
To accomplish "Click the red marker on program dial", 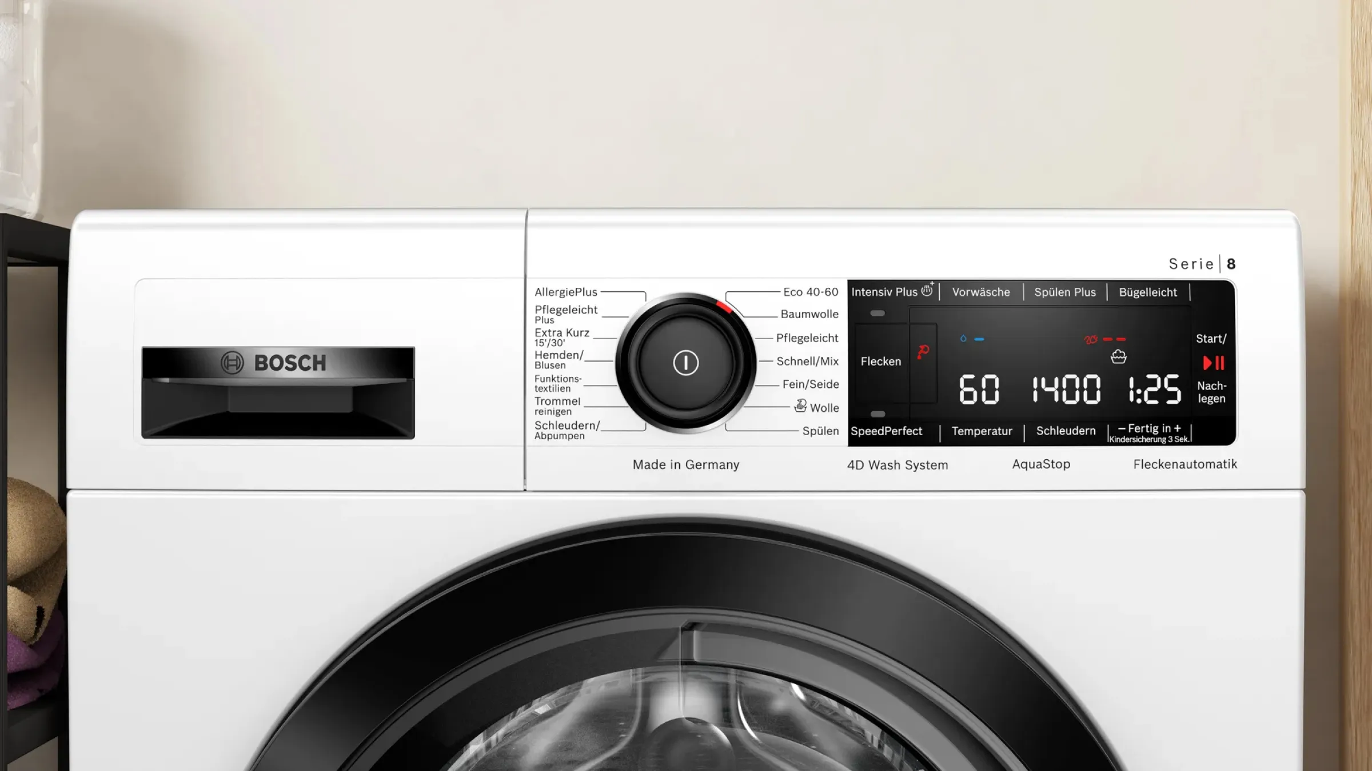I will pos(724,307).
